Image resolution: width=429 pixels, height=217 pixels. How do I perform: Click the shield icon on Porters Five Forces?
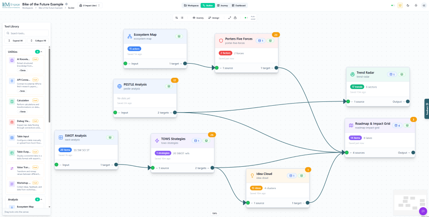coord(221,40)
